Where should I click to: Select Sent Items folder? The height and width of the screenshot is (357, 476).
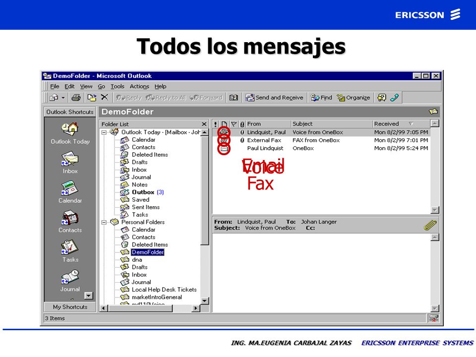point(146,207)
